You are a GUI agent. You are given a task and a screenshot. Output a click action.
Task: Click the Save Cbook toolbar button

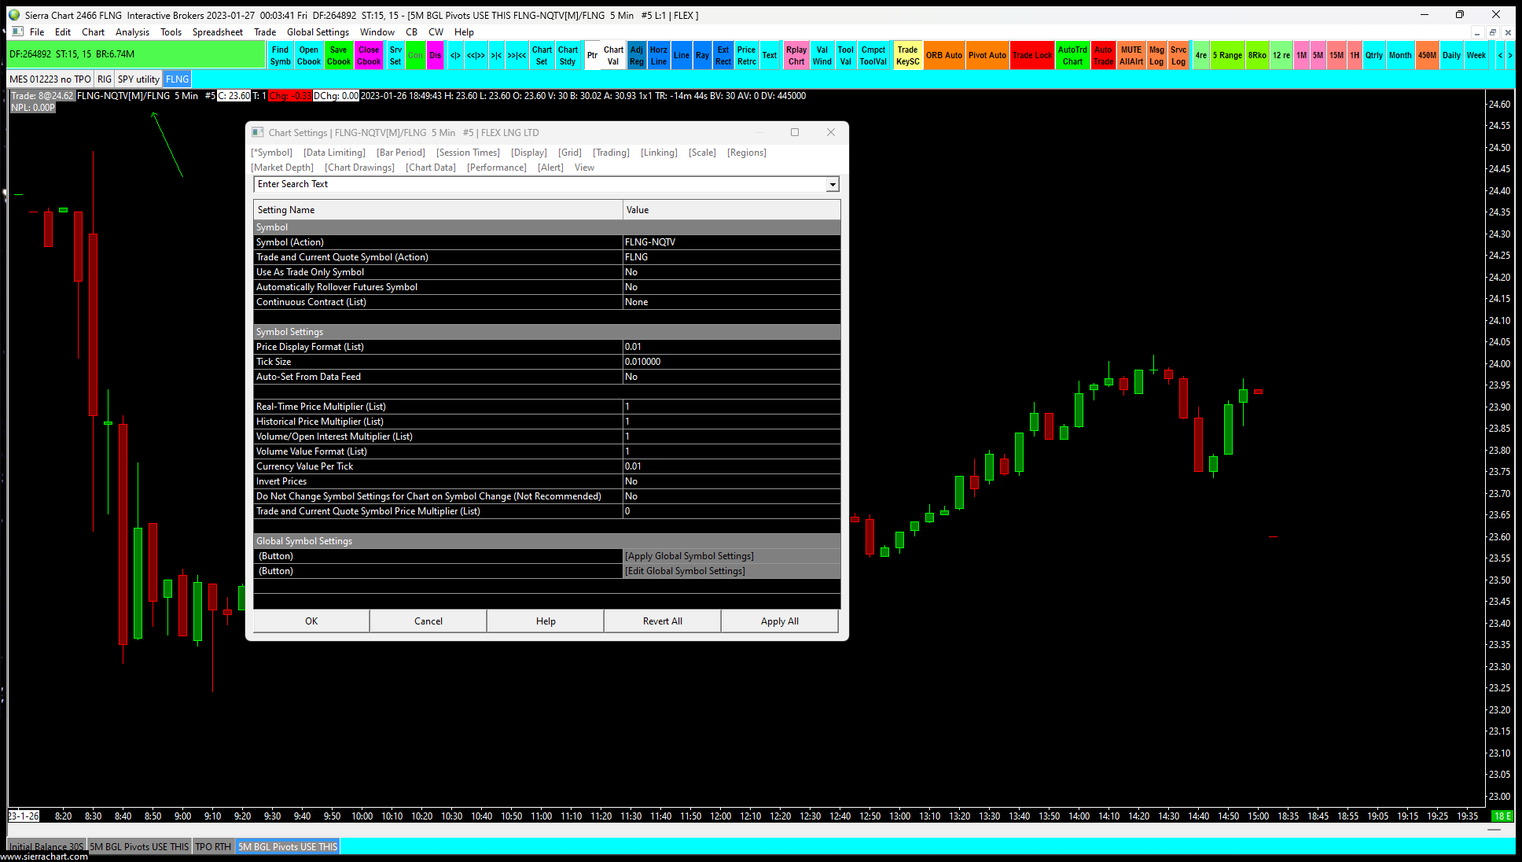(x=338, y=55)
